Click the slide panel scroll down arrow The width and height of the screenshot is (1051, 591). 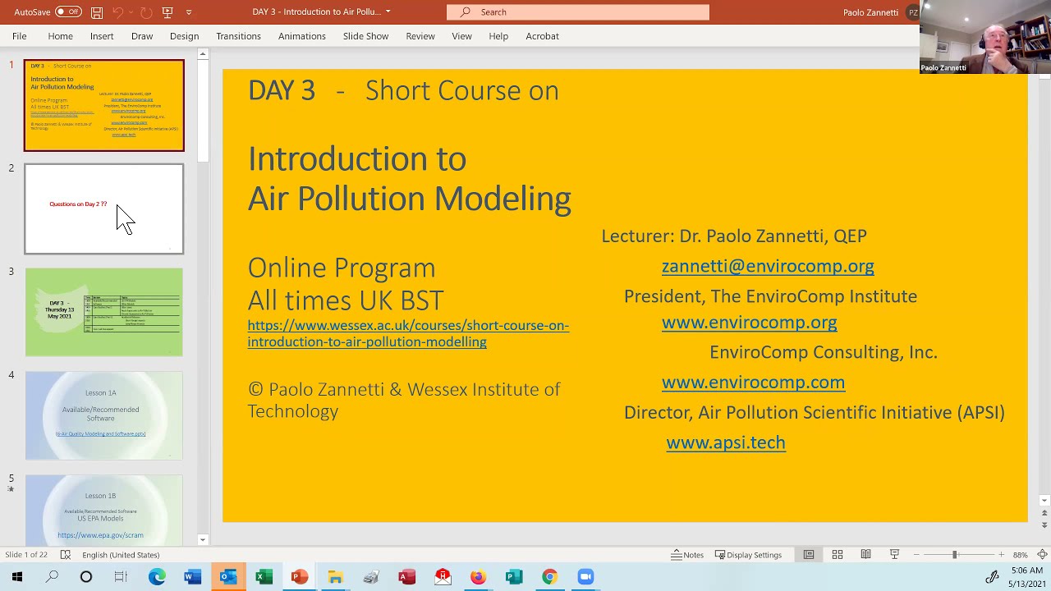[x=203, y=539]
